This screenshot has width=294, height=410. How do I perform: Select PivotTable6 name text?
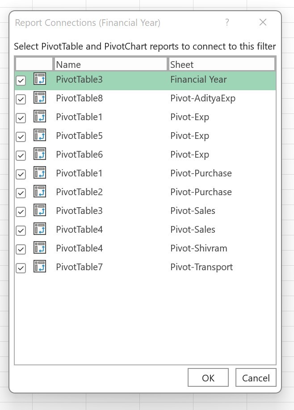79,155
